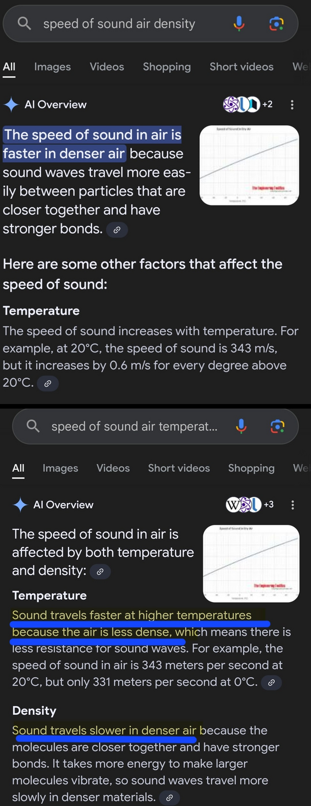Tap microphone icon in second search bar
Viewport: 311px width, 806px height.
click(241, 426)
